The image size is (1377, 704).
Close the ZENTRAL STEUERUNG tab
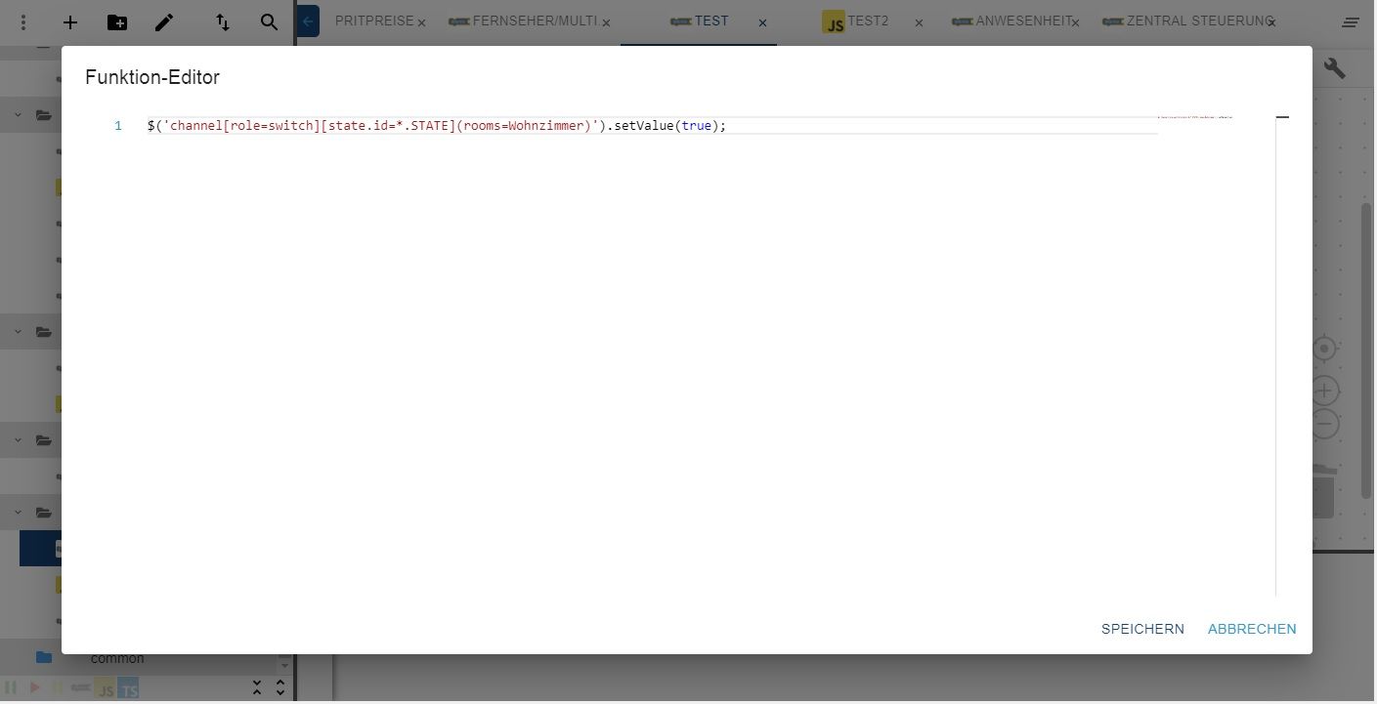pos(1272,22)
